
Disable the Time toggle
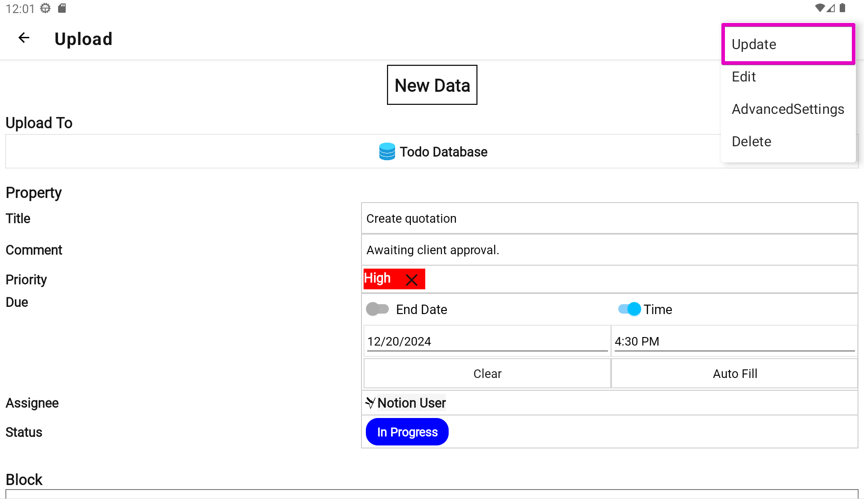point(629,309)
